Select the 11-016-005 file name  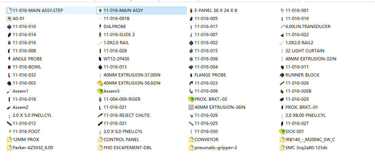tap(206, 19)
